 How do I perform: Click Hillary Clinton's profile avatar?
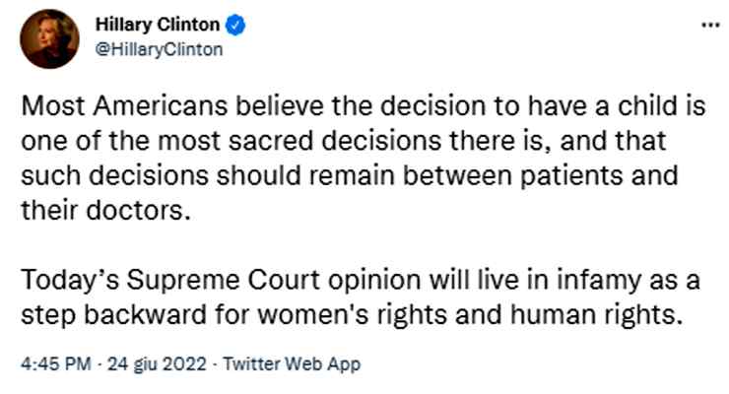pos(49,38)
